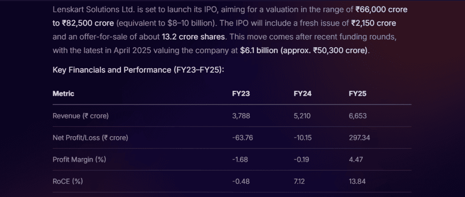Click the FY24 column header

pyautogui.click(x=302, y=94)
